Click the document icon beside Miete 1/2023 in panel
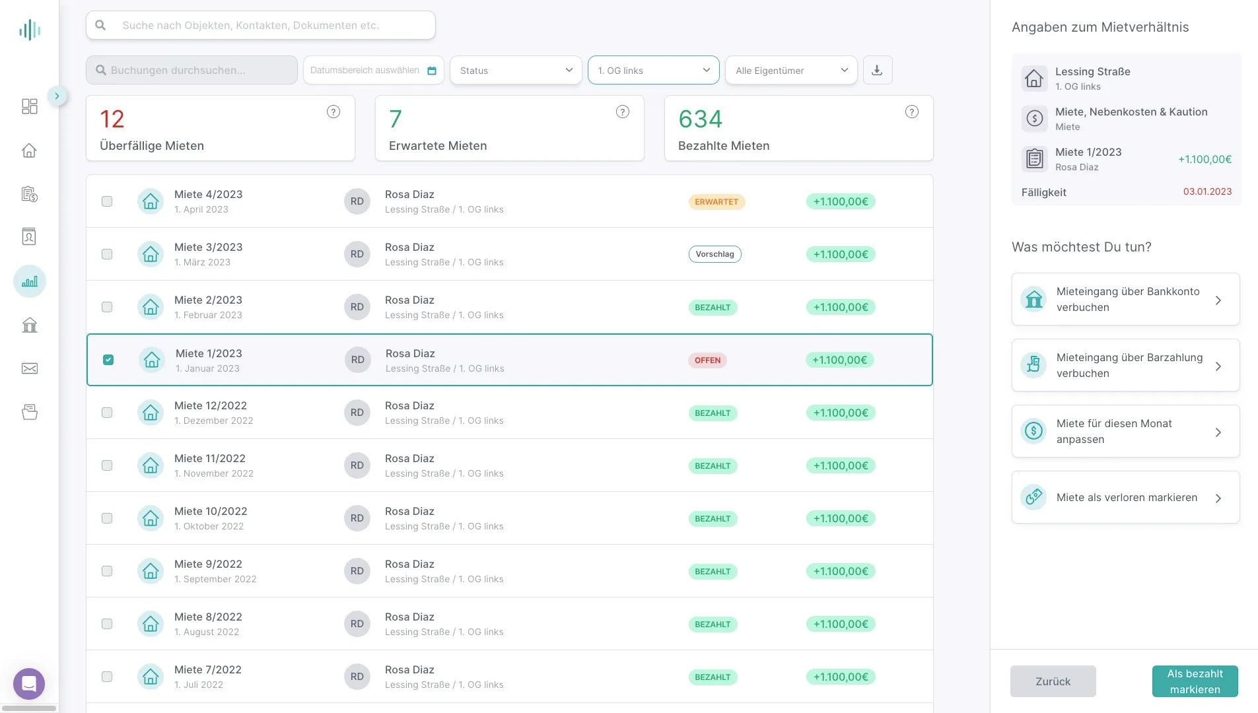This screenshot has width=1258, height=713. click(1034, 159)
